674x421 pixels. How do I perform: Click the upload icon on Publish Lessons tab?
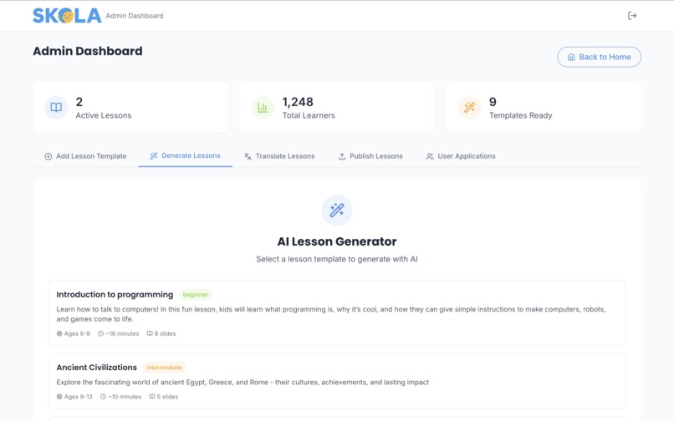[x=342, y=156]
